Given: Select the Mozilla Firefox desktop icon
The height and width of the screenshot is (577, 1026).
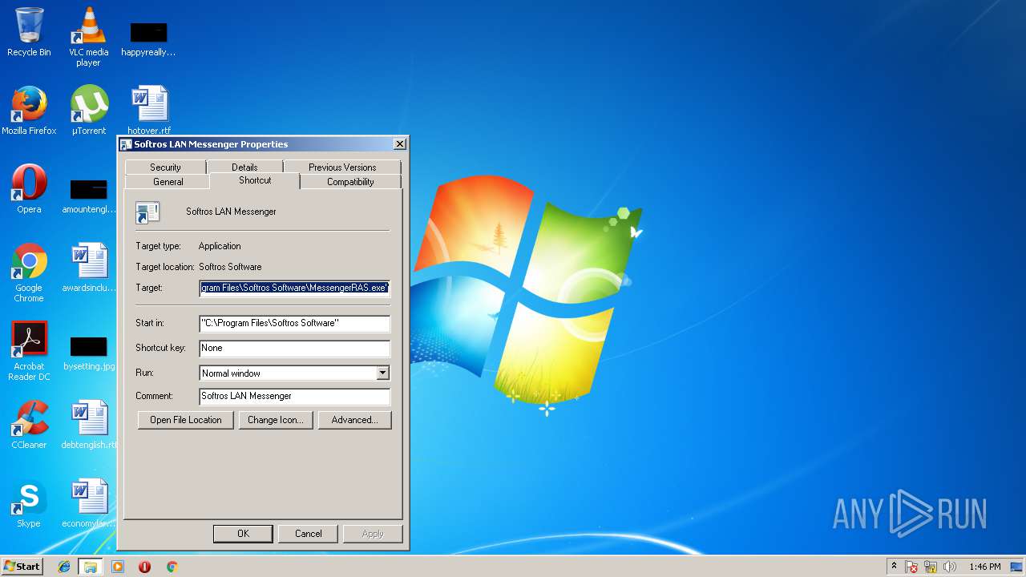Looking at the screenshot, I should pos(29,111).
